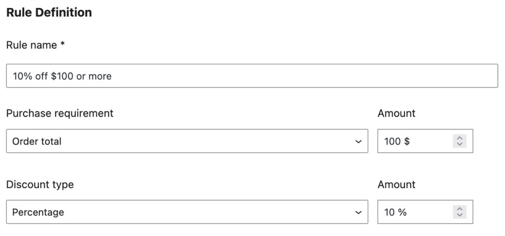Screen dimensions: 505x236
Task: Click the Rule name text field
Action: pos(252,76)
